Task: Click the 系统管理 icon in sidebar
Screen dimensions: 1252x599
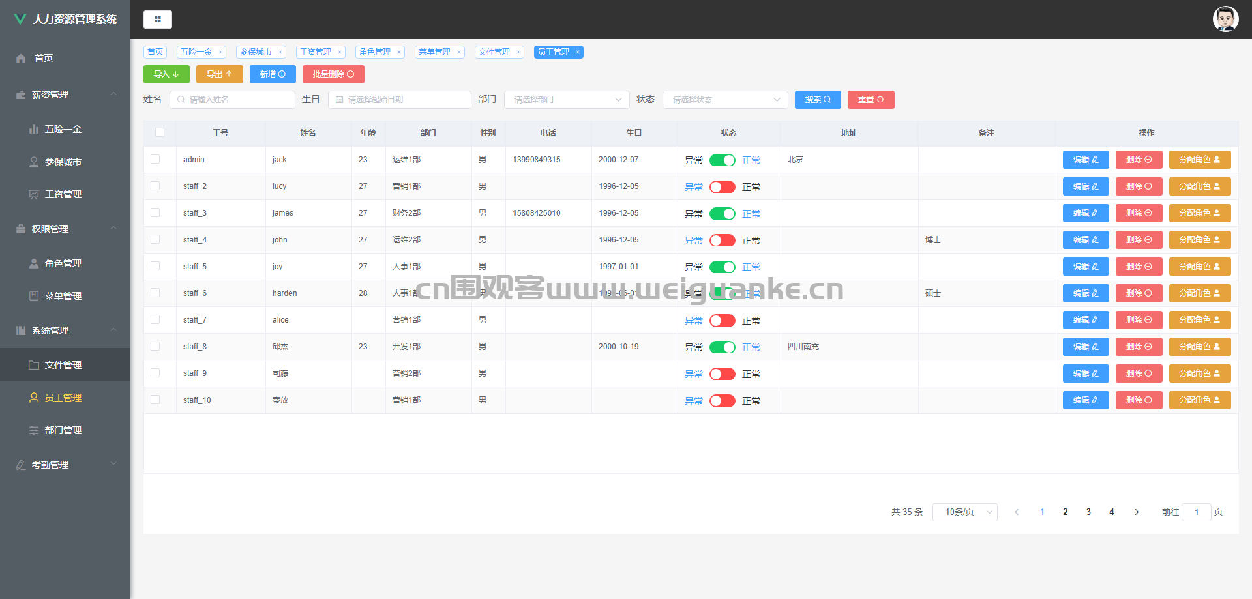Action: (x=21, y=330)
